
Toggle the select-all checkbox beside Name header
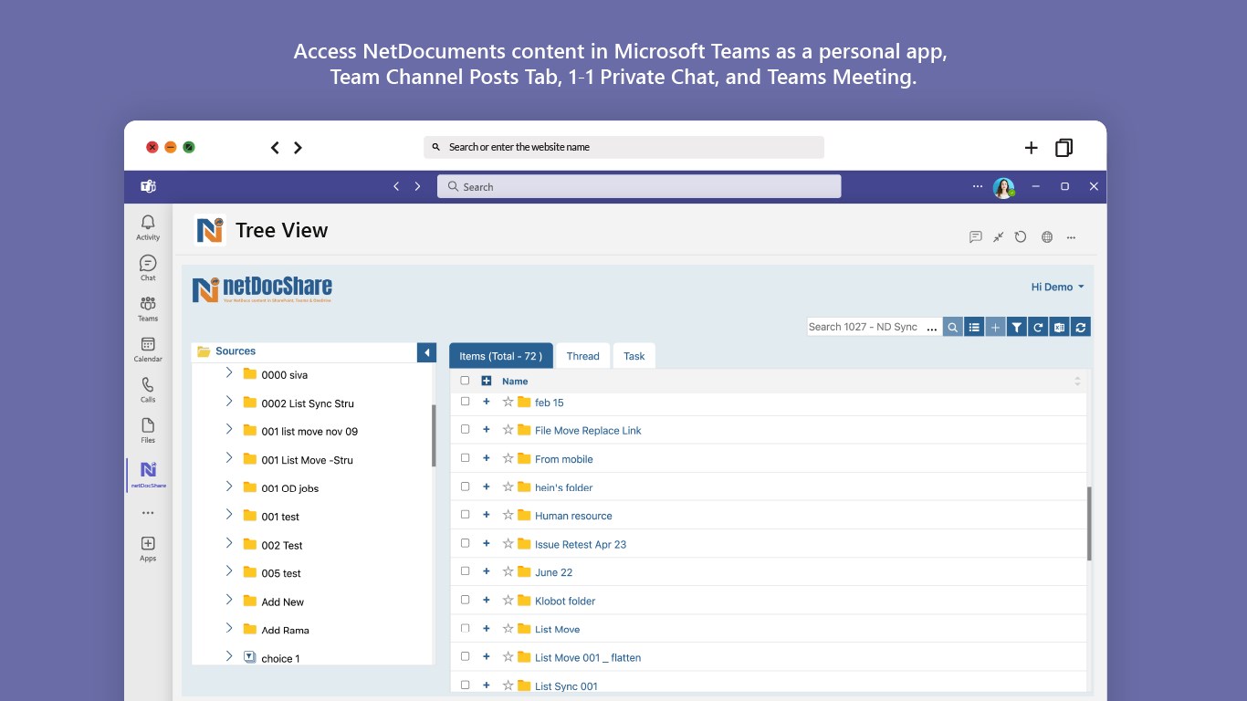coord(465,381)
